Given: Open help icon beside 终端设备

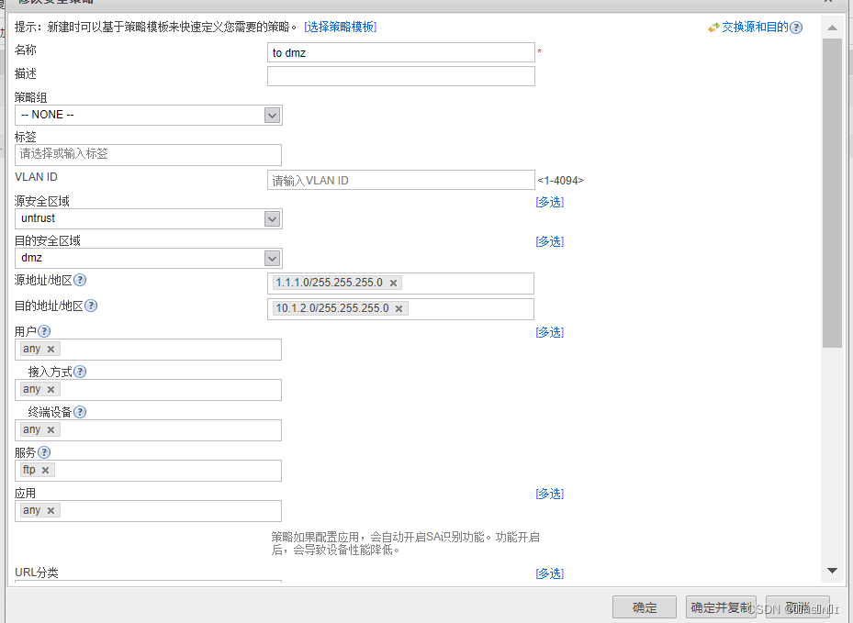Looking at the screenshot, I should (x=80, y=412).
